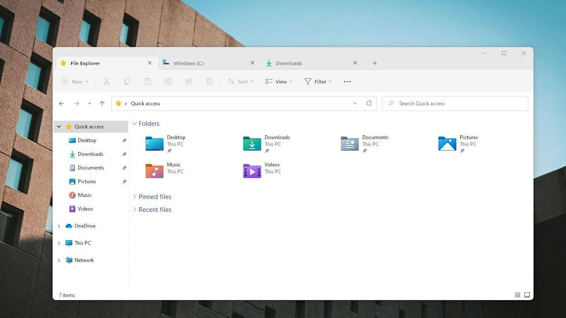Unpin Desktop using its pin icon

(124, 140)
